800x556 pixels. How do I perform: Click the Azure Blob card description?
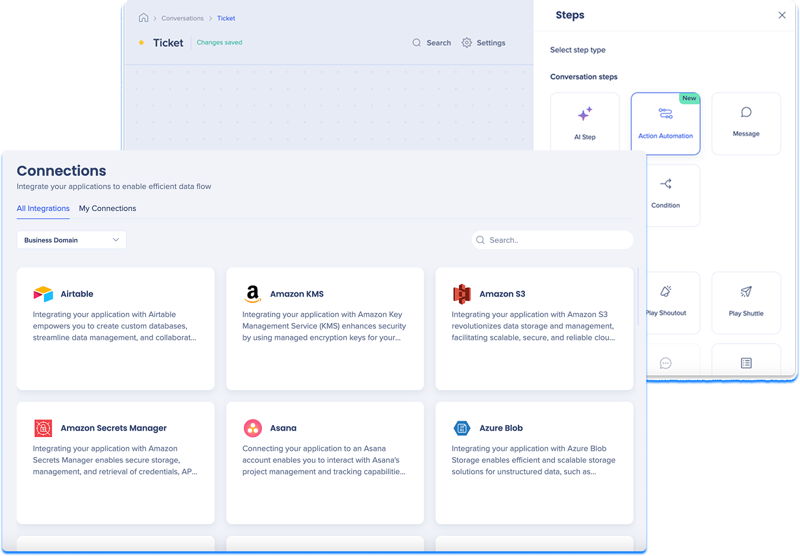(x=534, y=460)
